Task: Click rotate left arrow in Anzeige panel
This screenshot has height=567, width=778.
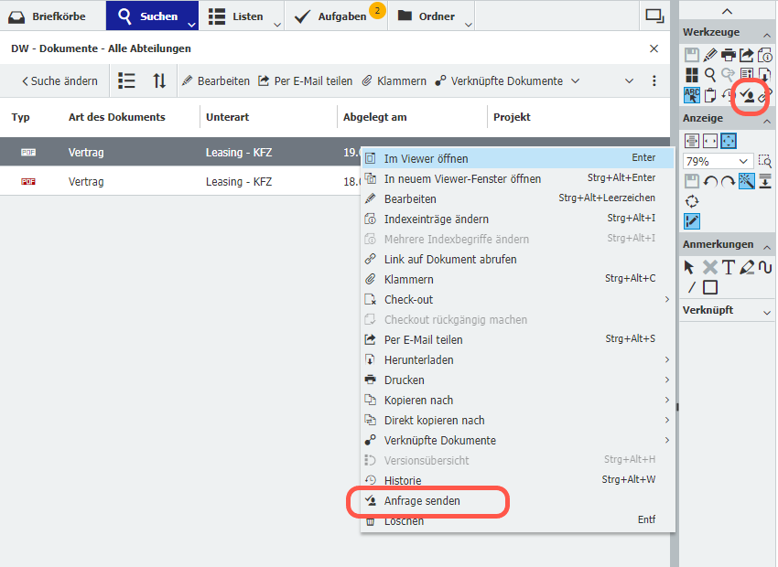Action: [x=710, y=181]
